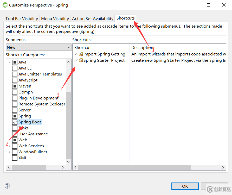The width and height of the screenshot is (232, 195).
Task: Switch to Menu Visibility tab
Action: (x=55, y=19)
